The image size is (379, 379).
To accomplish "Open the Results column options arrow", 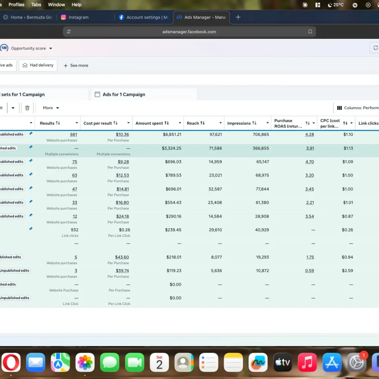I will pos(77,123).
